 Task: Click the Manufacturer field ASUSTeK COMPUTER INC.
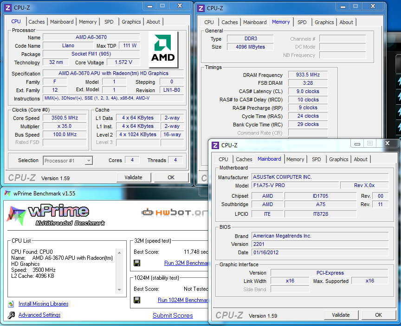point(320,177)
